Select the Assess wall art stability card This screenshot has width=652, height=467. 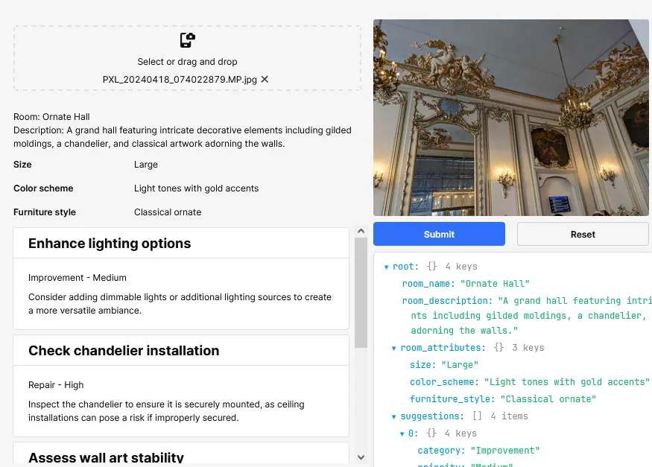coord(181,456)
